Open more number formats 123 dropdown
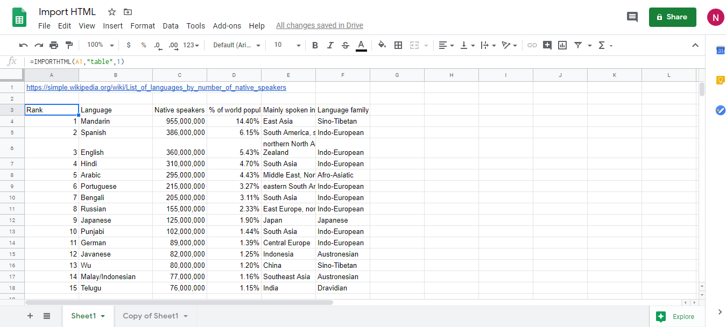The height and width of the screenshot is (327, 726). 191,45
